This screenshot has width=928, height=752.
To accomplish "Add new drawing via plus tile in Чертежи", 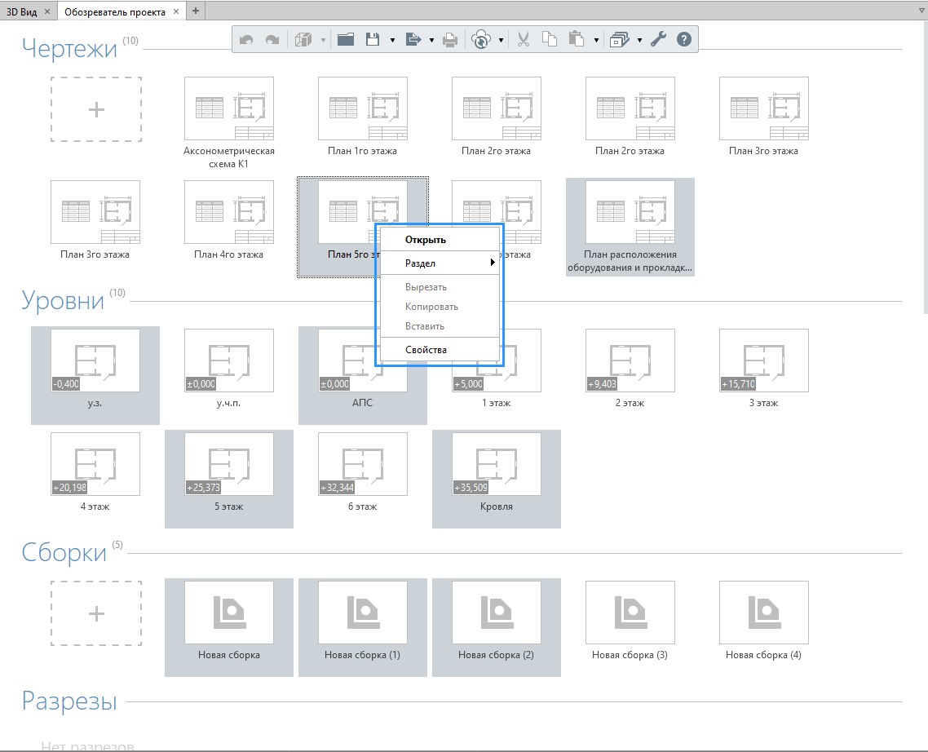I will 96,110.
